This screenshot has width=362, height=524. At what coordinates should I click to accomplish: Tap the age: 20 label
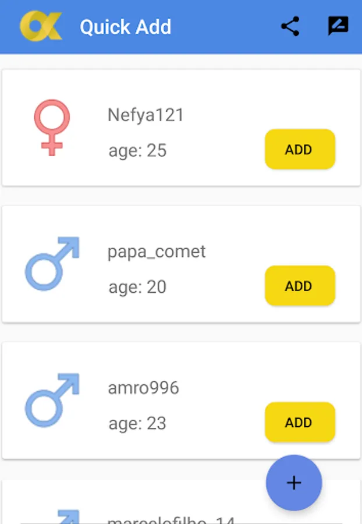tap(137, 287)
